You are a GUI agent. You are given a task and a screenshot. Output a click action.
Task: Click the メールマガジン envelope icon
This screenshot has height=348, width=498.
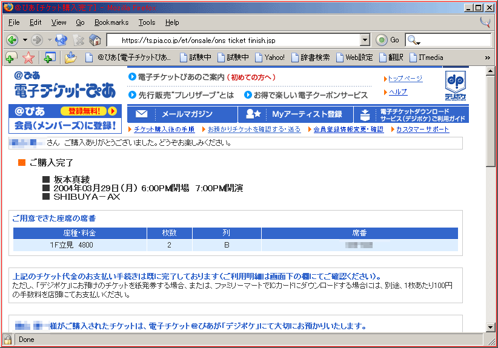(x=141, y=114)
